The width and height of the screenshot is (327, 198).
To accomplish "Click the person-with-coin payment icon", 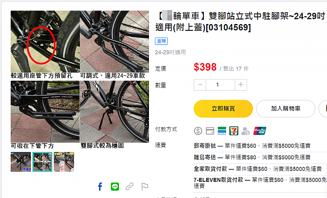I will (245, 131).
